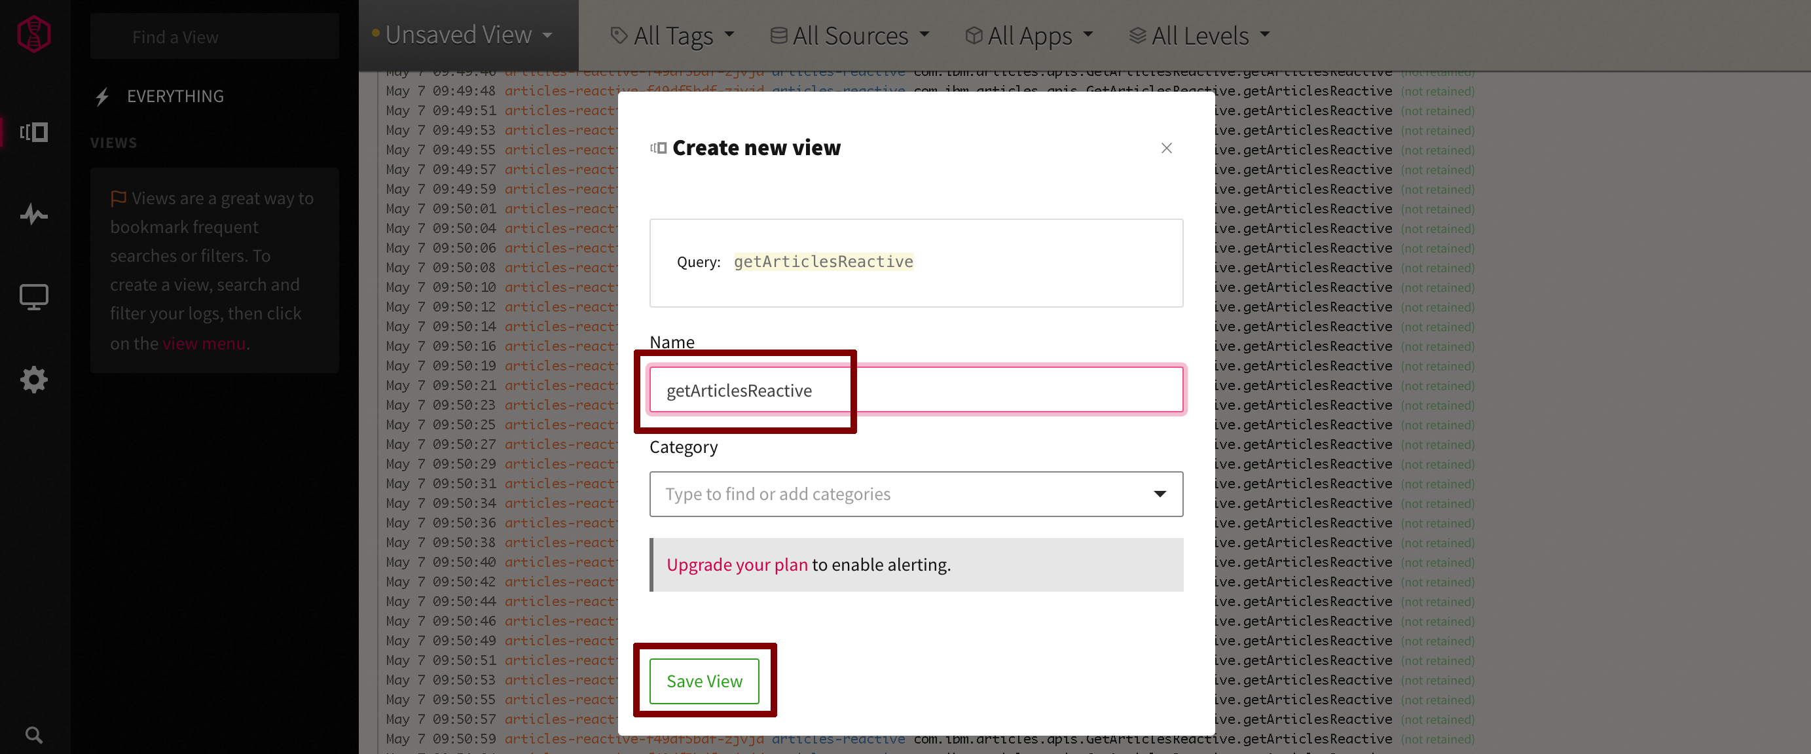Image resolution: width=1811 pixels, height=754 pixels.
Task: Open the All Levels filter menu
Action: click(x=1199, y=35)
